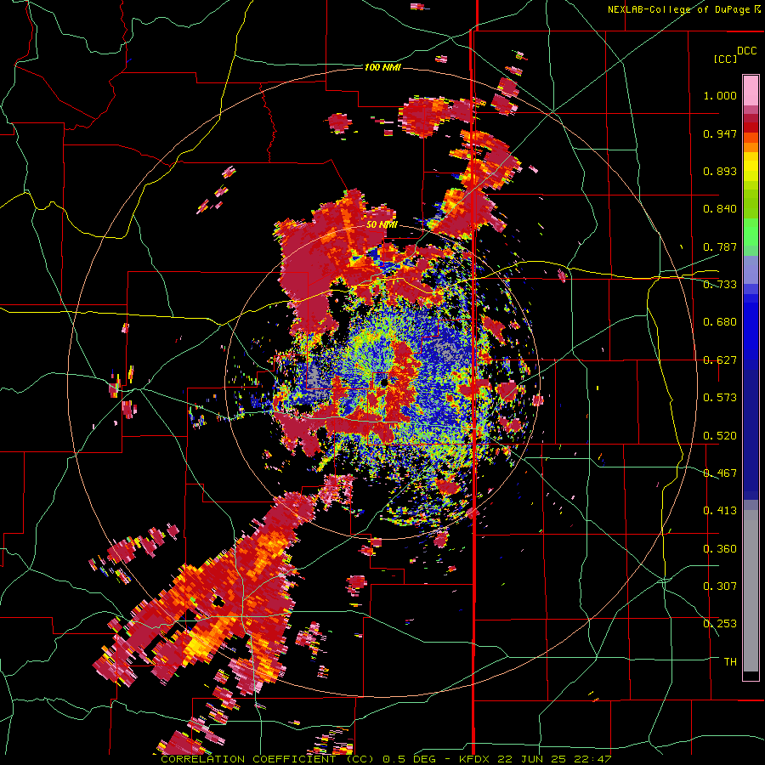
Task: Click the 100 NMI range ring label
Action: point(382,67)
